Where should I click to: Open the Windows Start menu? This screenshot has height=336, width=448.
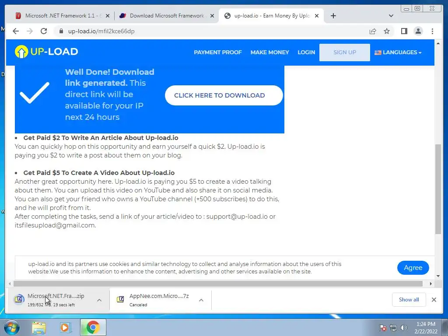click(11, 327)
